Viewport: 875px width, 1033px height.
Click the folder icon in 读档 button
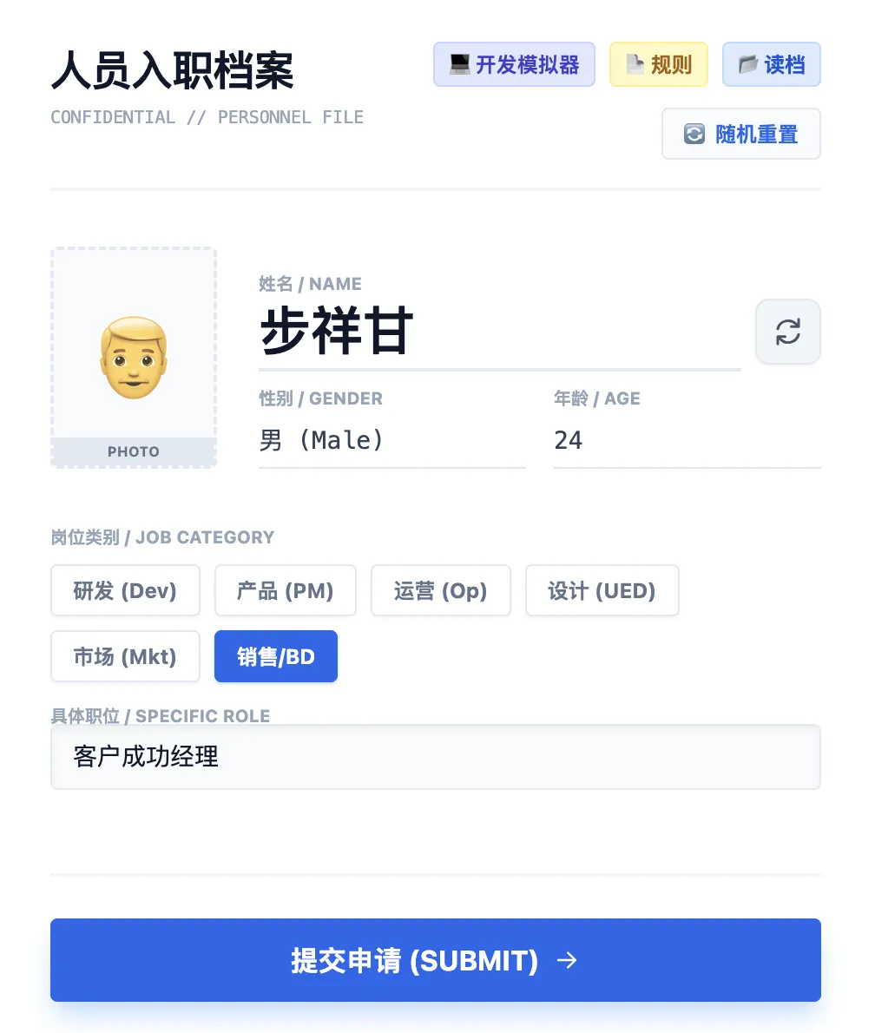point(747,64)
